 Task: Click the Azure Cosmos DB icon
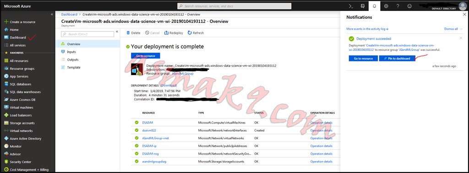pos(6,99)
